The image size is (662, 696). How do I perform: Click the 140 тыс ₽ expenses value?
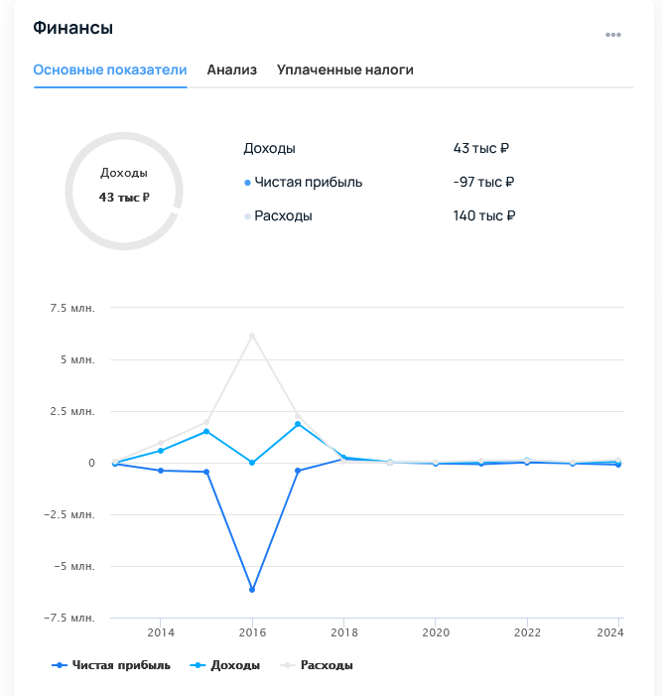pos(484,215)
